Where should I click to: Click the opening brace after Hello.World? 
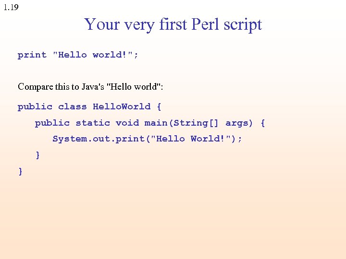pyautogui.click(x=159, y=106)
